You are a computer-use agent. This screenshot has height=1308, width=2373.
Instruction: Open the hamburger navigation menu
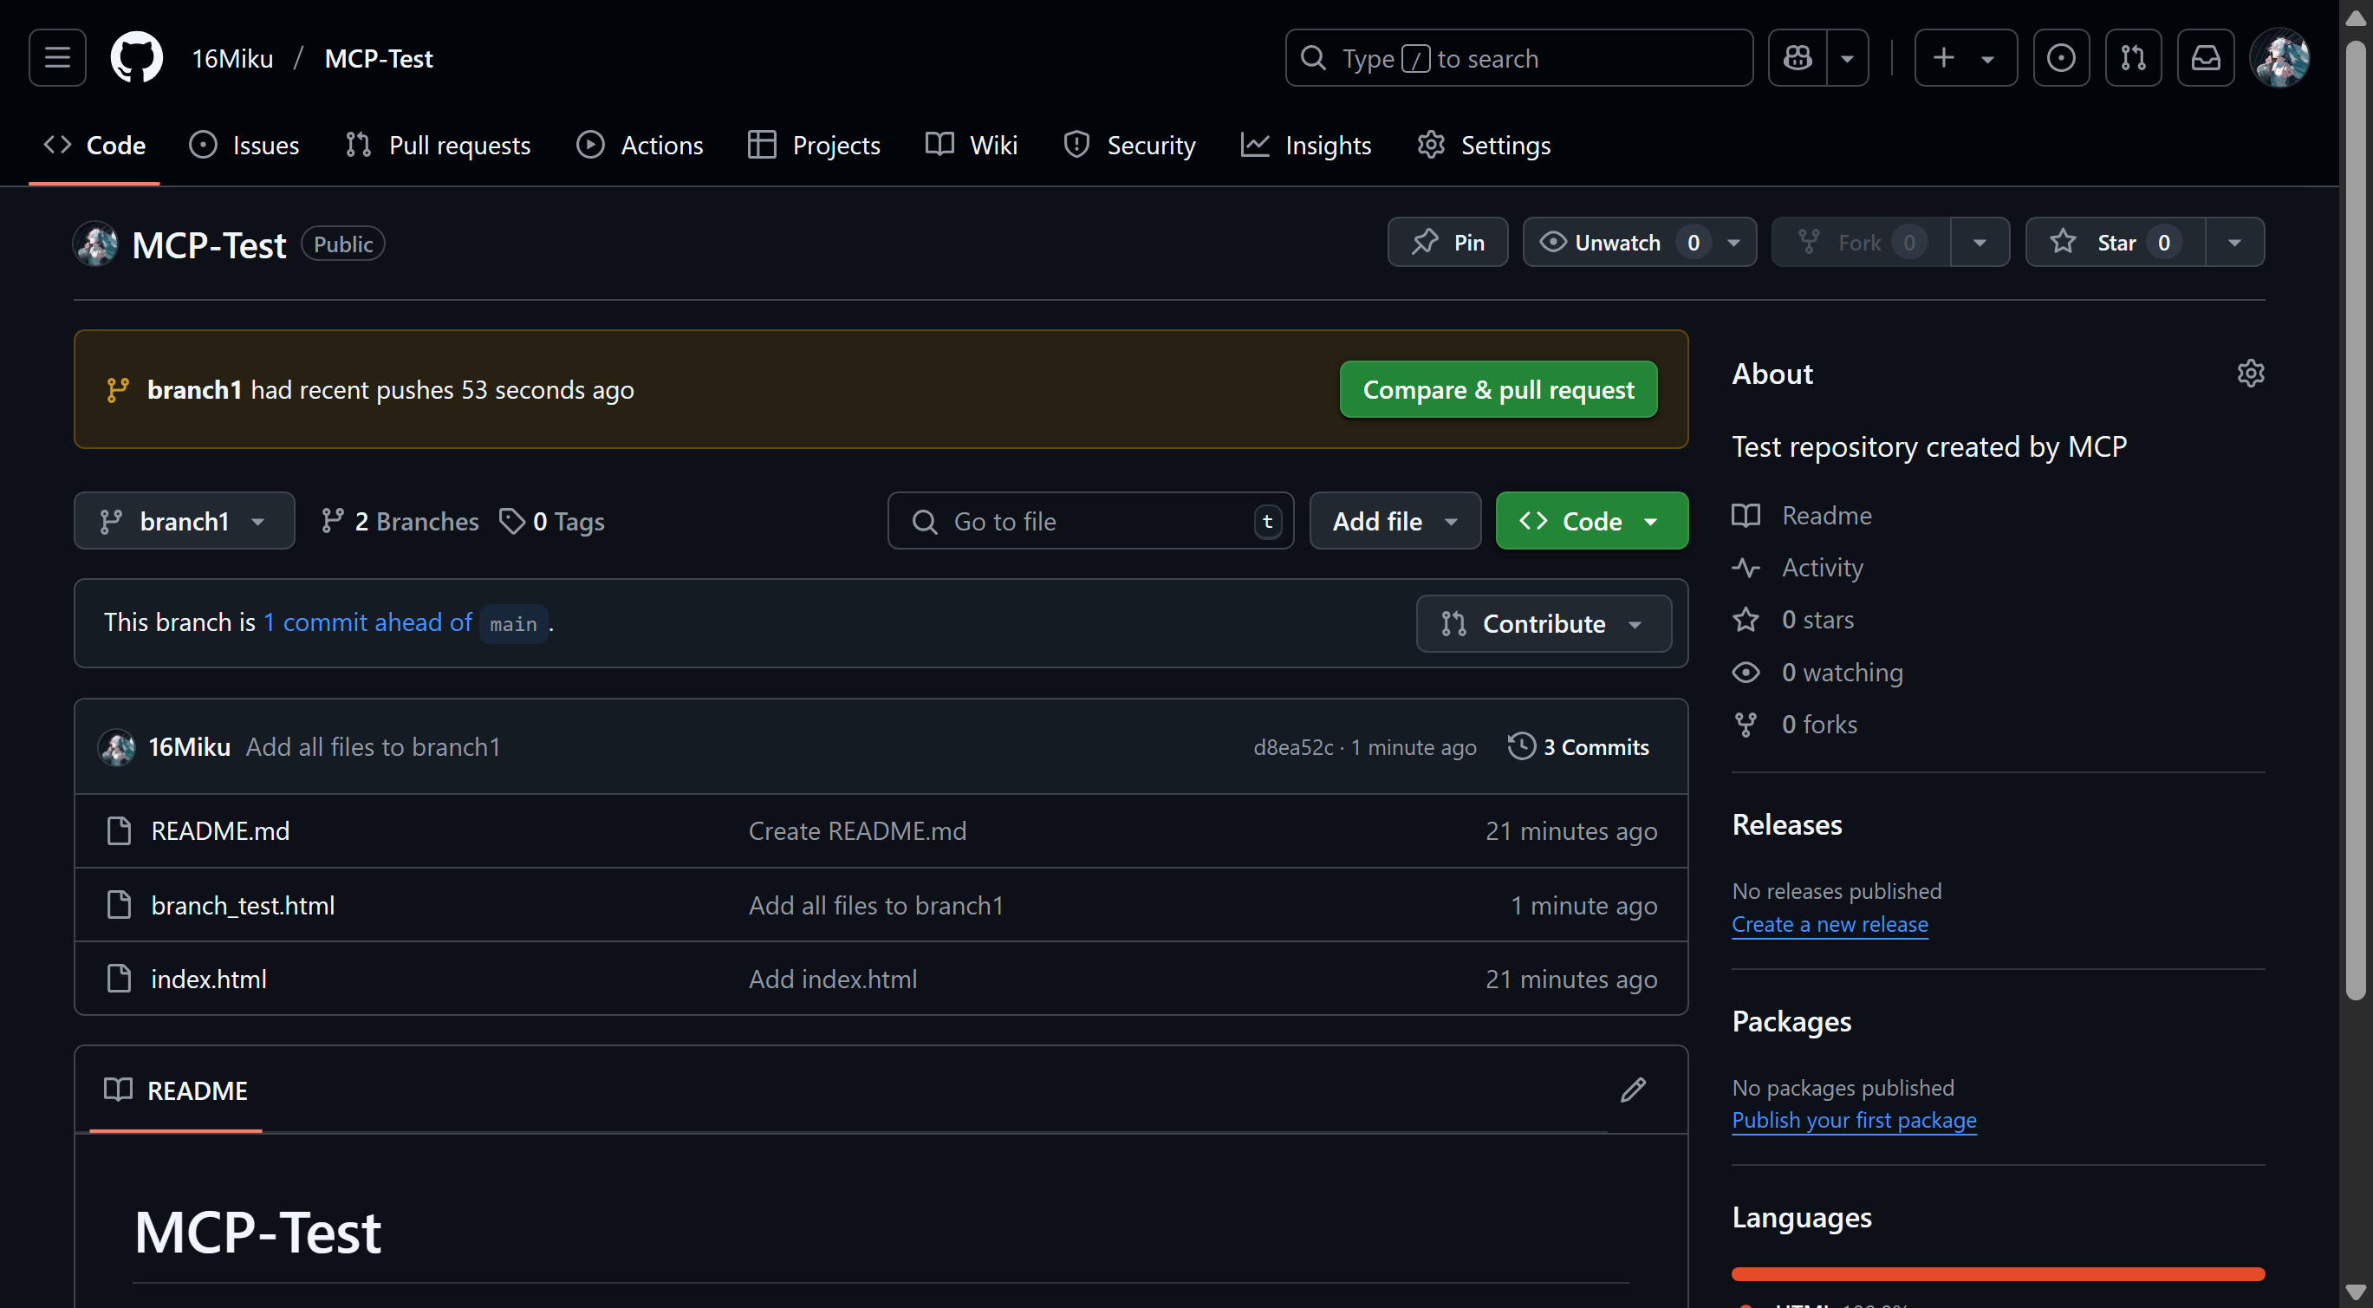[x=57, y=58]
